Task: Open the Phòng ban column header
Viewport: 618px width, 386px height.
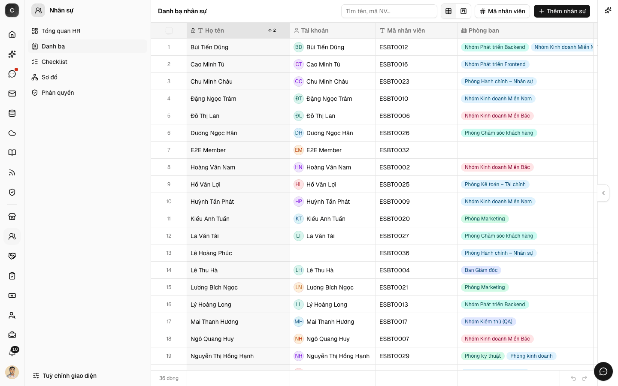Action: point(525,30)
